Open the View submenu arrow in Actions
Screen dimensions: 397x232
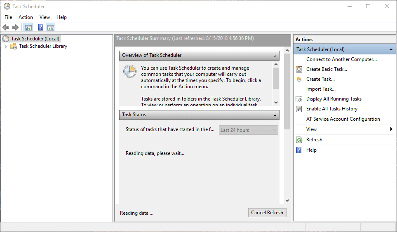[391, 129]
